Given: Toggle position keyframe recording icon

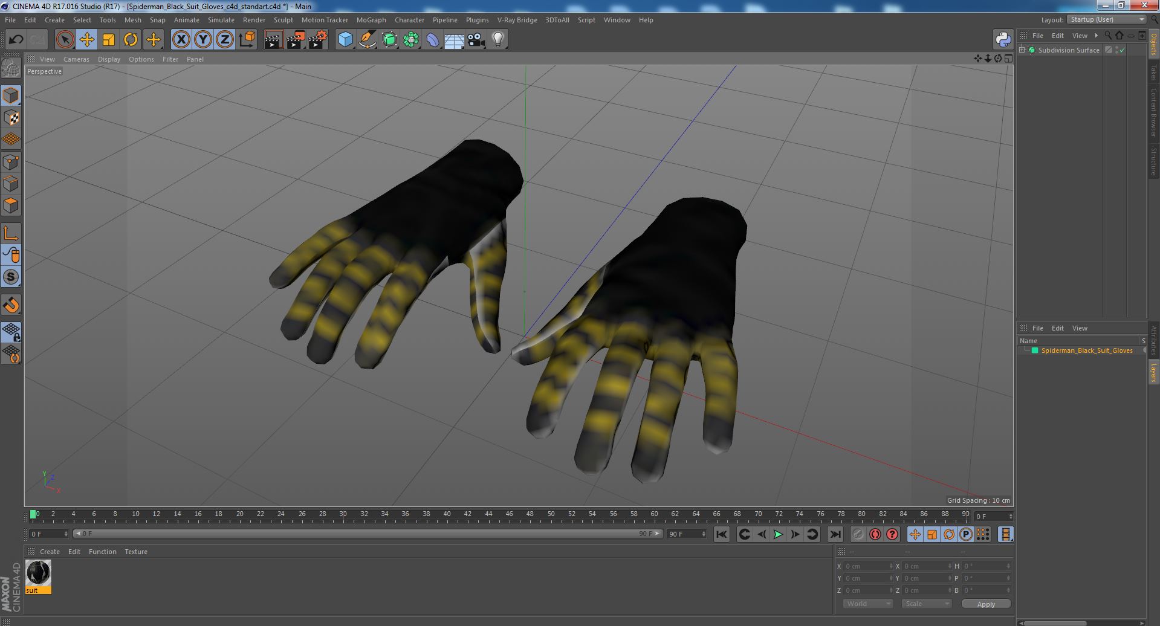Looking at the screenshot, I should click(x=915, y=534).
